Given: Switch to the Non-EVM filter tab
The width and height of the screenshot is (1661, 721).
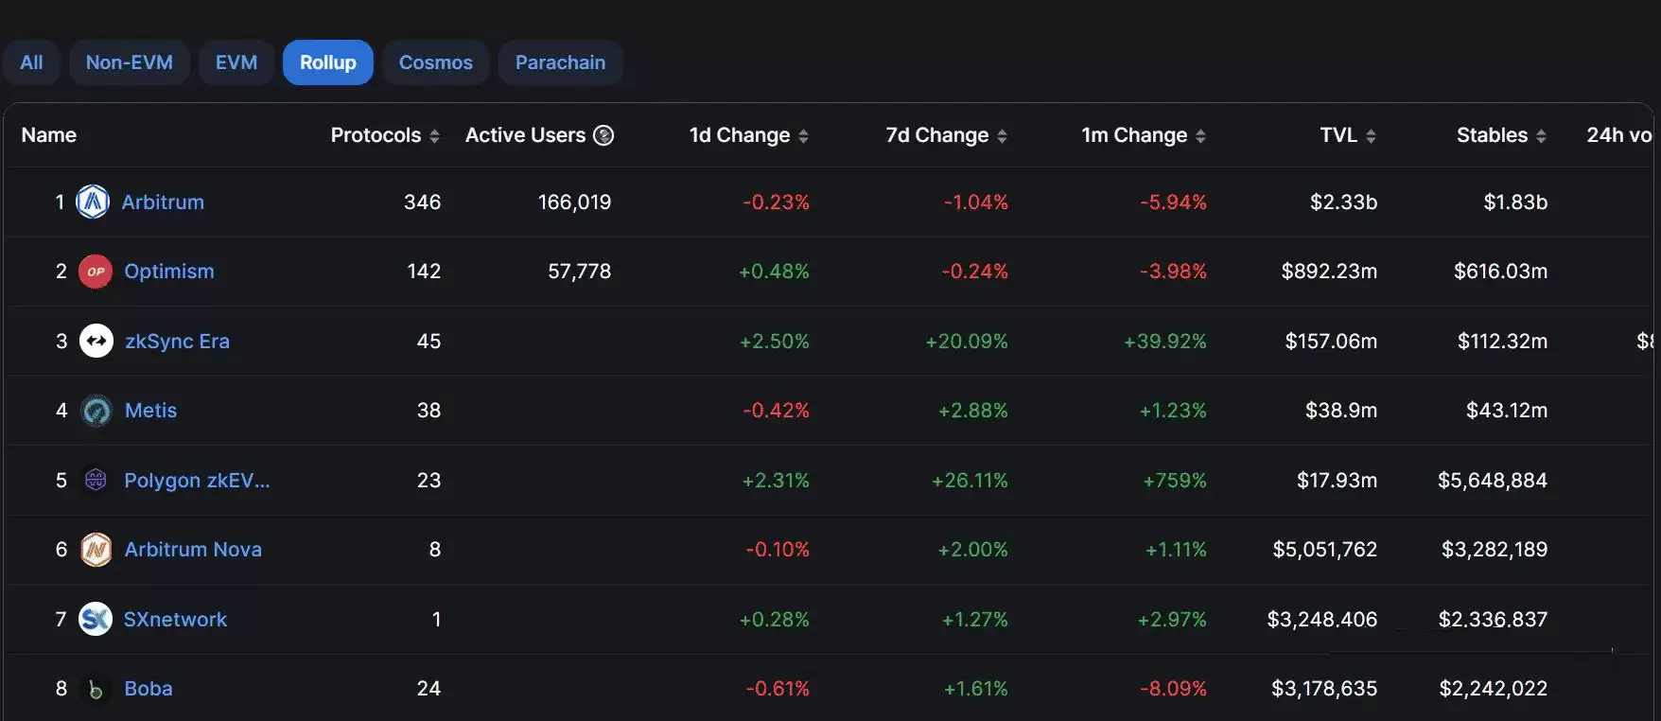Looking at the screenshot, I should click(x=130, y=62).
